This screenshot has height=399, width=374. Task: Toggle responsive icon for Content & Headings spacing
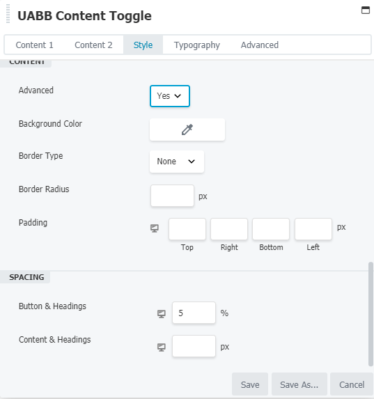[x=162, y=347]
